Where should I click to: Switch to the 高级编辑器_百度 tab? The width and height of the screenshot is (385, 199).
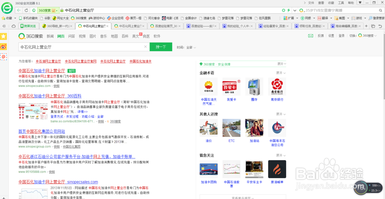click(346, 26)
